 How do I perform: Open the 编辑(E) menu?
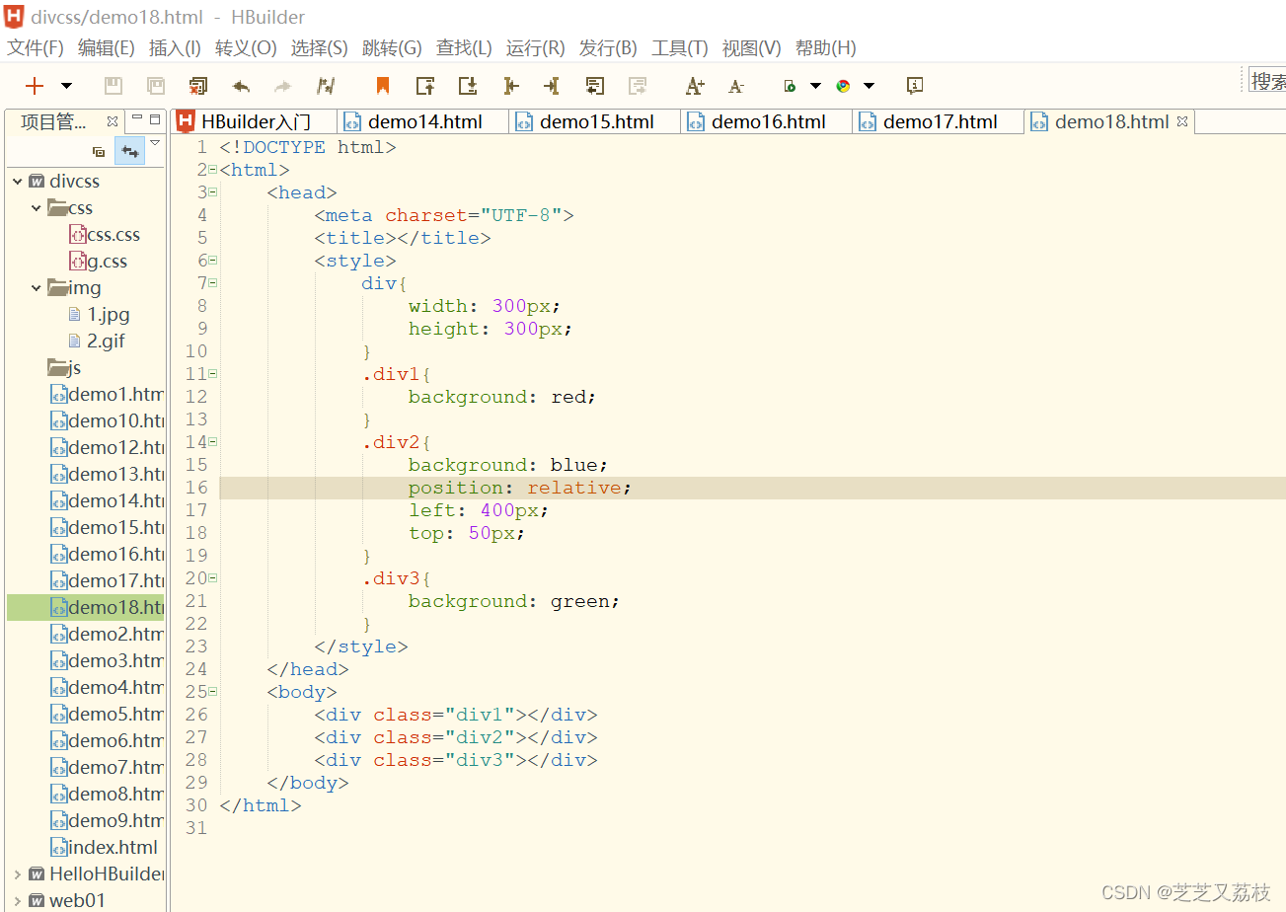pos(107,47)
